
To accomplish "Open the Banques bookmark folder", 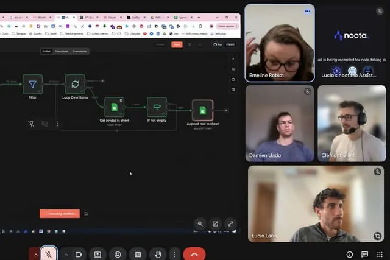I will [x=19, y=34].
